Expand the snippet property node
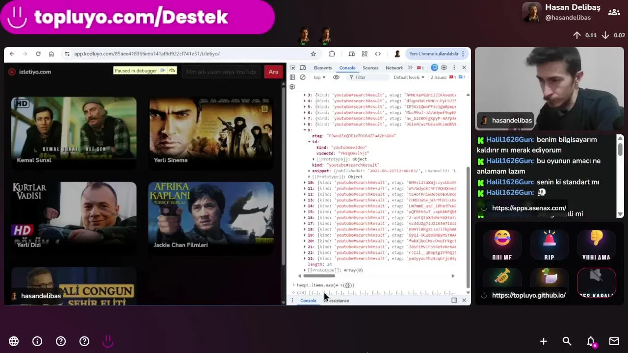 [309, 171]
